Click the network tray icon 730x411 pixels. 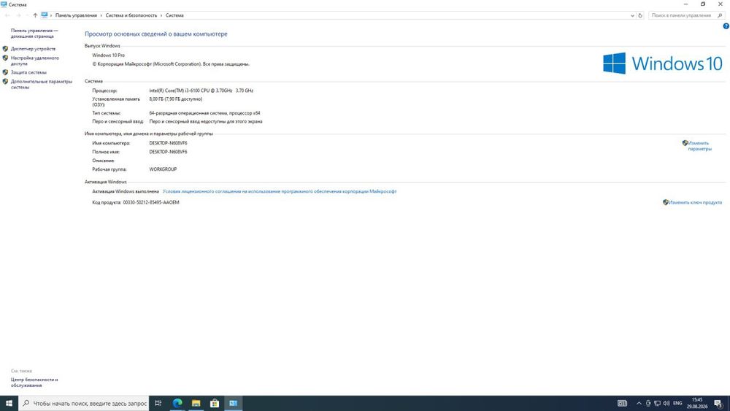pyautogui.click(x=657, y=403)
